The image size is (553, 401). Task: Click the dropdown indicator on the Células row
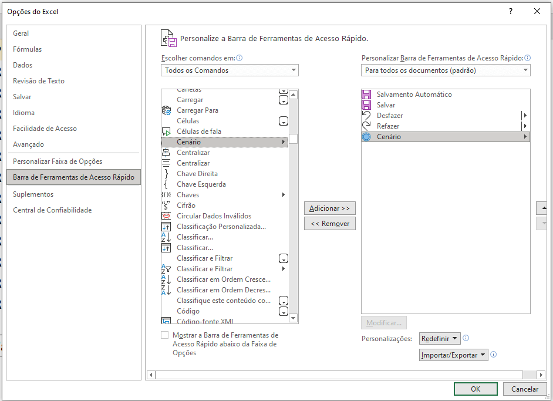pos(283,121)
